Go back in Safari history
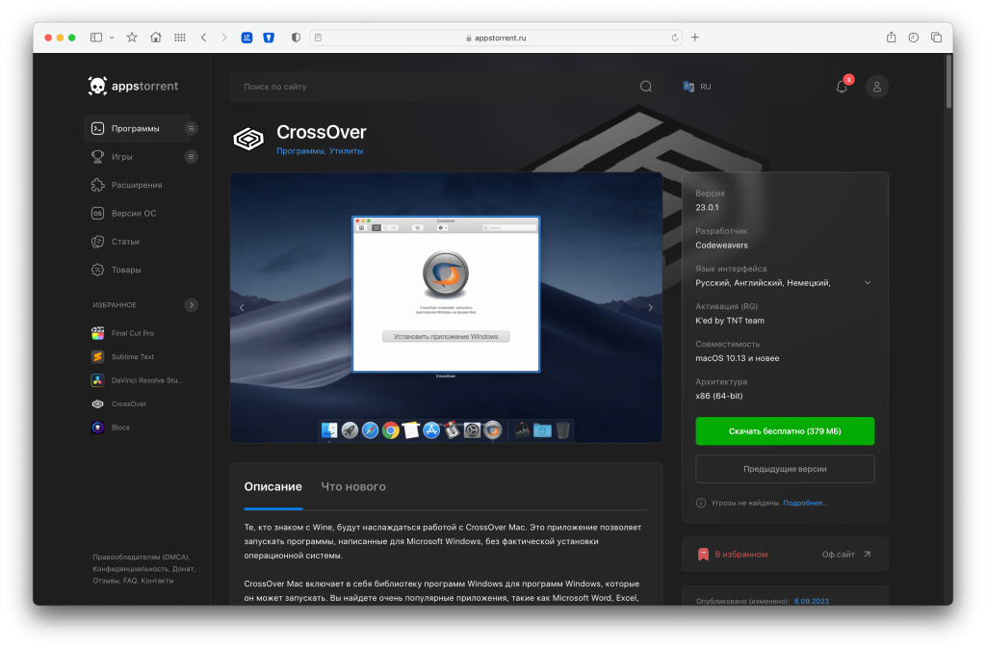986x649 pixels. tap(204, 38)
